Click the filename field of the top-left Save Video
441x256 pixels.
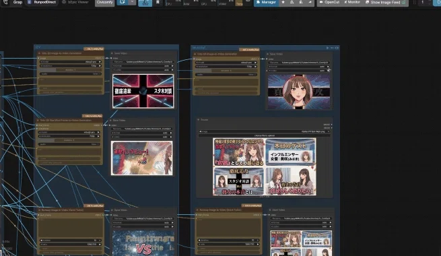[x=143, y=61]
